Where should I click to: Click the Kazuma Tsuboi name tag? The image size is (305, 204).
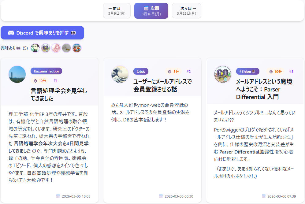pos(46,71)
